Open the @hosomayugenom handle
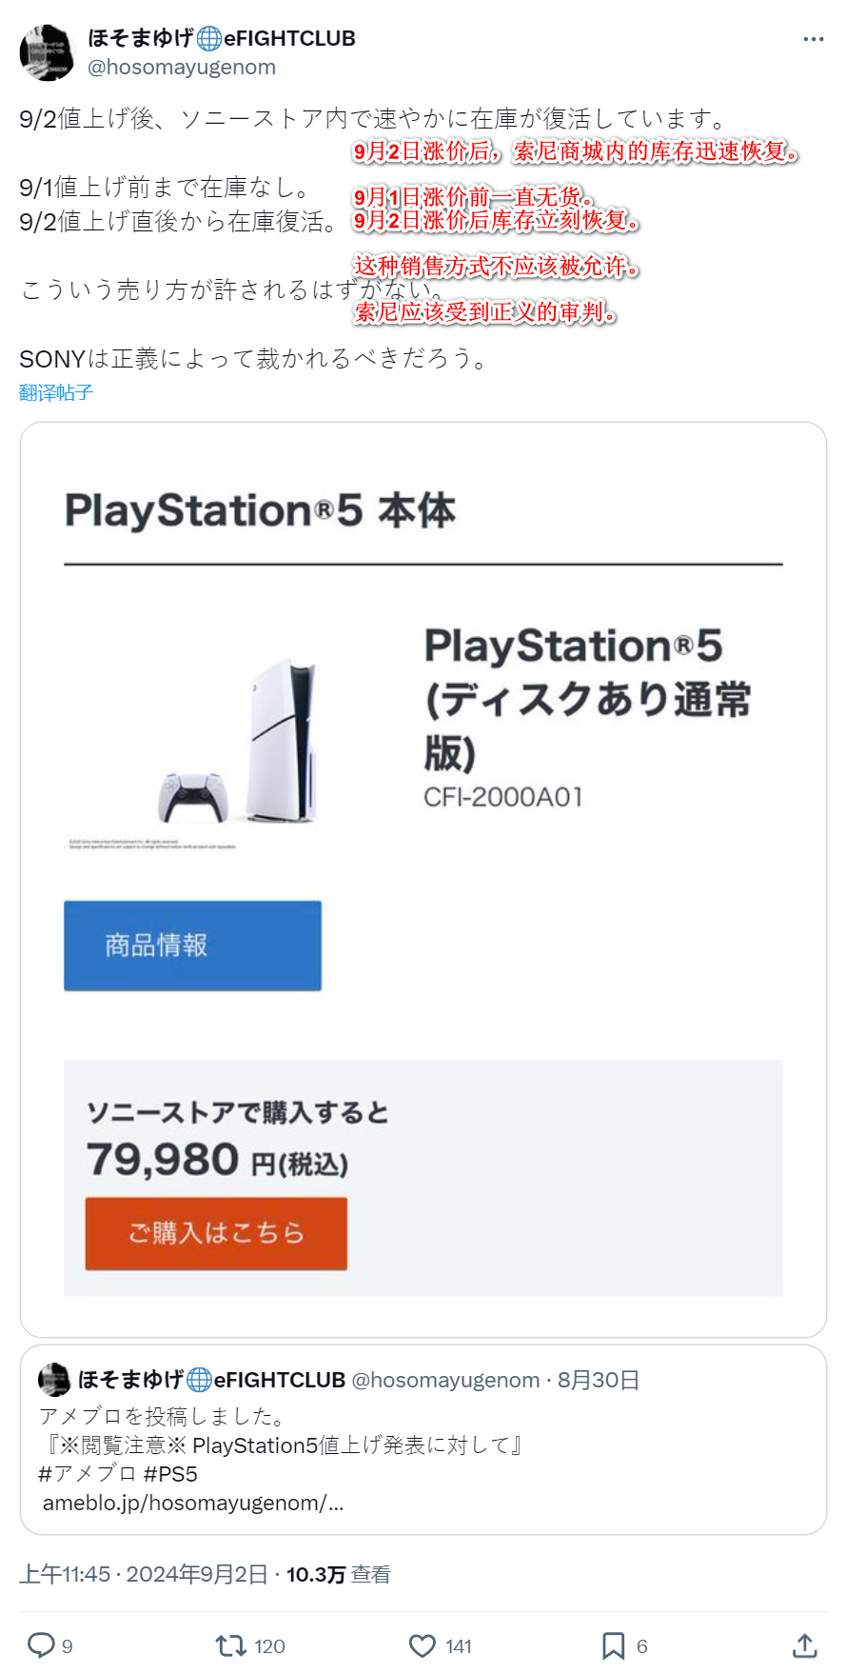846x1674 pixels. point(182,68)
